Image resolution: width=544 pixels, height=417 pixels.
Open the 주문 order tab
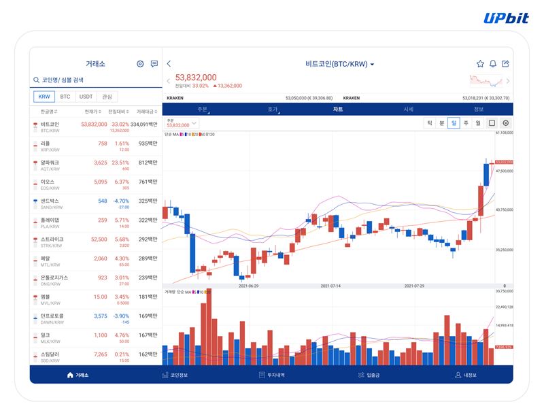click(x=202, y=110)
